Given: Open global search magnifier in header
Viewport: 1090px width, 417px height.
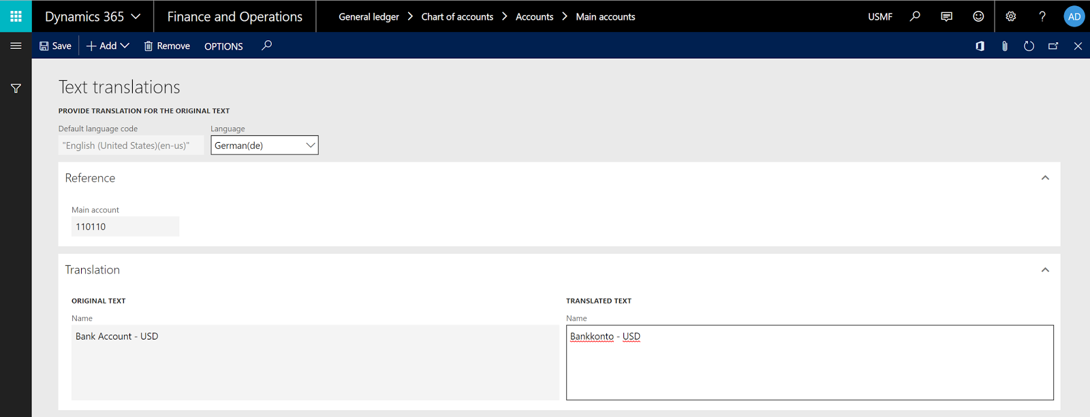Looking at the screenshot, I should (915, 16).
